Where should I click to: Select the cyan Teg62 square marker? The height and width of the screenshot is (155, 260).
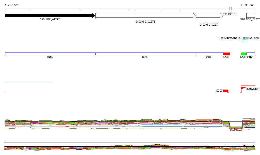[245, 41]
